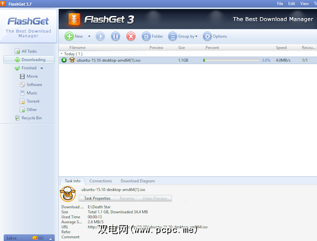Image resolution: width=317 pixels, height=241 pixels.
Task: Click the 1/1 resource value
Action: (x=305, y=60)
